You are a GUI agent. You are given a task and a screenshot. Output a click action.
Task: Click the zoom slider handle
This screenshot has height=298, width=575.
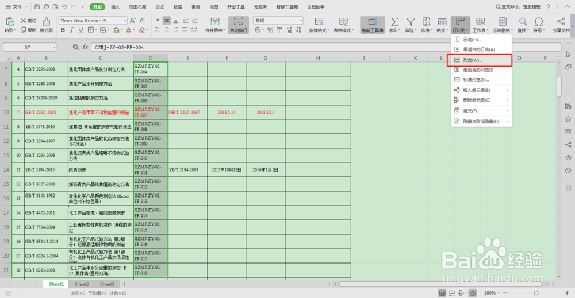(536, 293)
